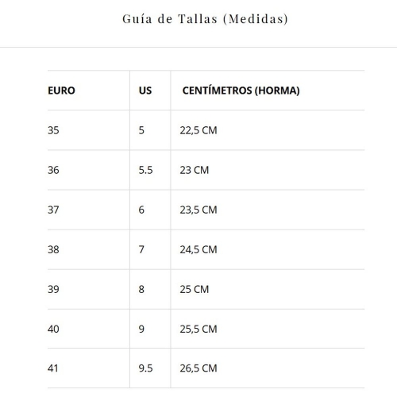Select the EURO column header

coord(61,91)
